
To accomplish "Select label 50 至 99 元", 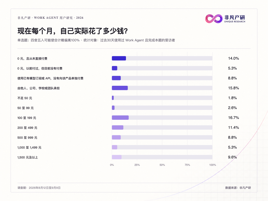I will pos(25,108).
